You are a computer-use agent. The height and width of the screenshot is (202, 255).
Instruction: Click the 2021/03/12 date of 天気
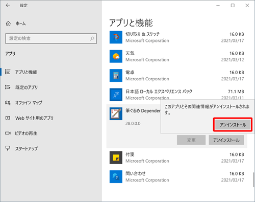(x=233, y=60)
